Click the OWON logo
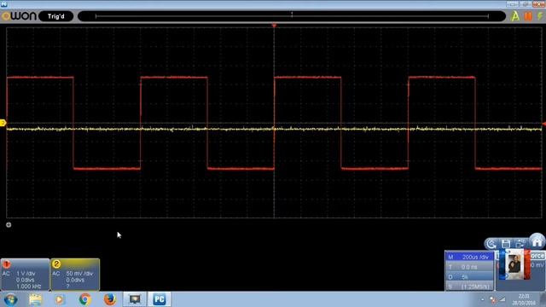This screenshot has width=546, height=307. tap(19, 16)
